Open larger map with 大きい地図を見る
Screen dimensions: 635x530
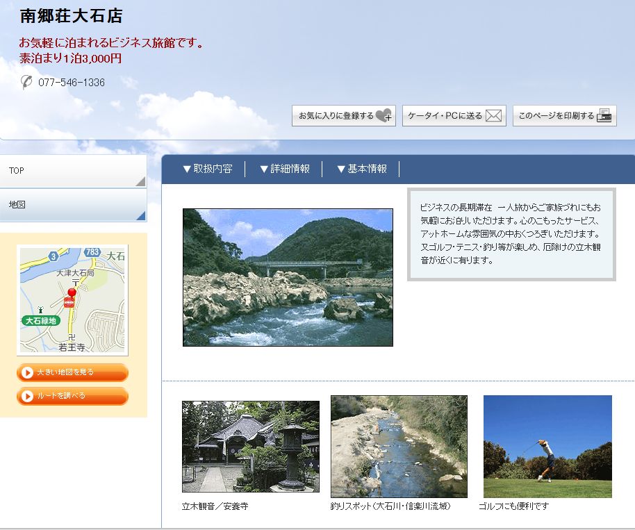(x=72, y=372)
